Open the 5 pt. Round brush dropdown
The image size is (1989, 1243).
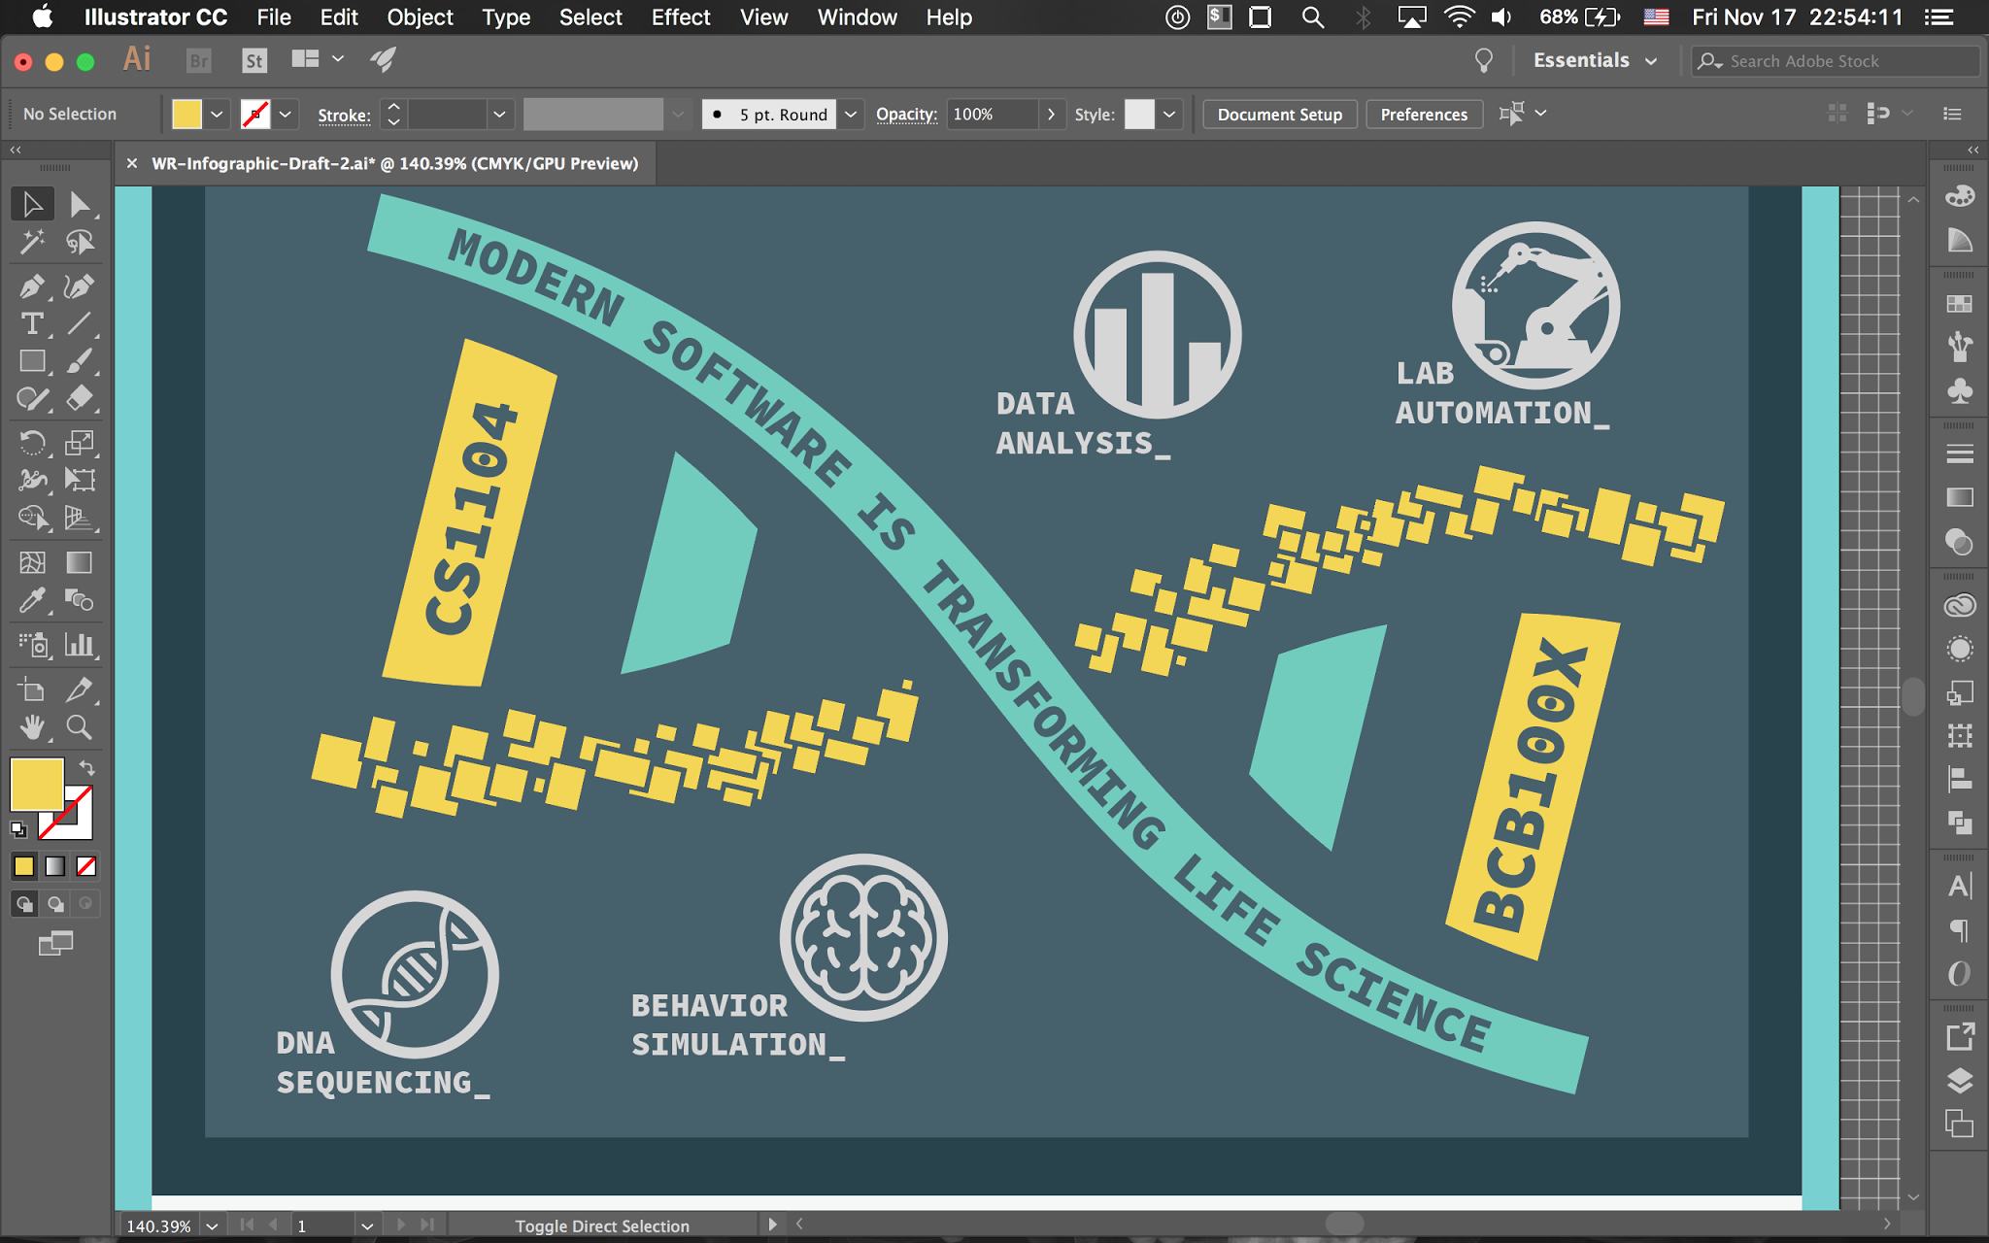(x=851, y=115)
